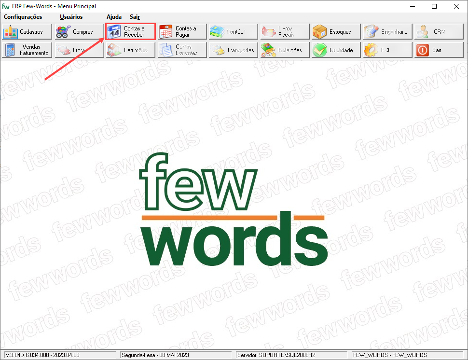Select the CRM module button
Screen dimensions: 468x360
pyautogui.click(x=439, y=32)
